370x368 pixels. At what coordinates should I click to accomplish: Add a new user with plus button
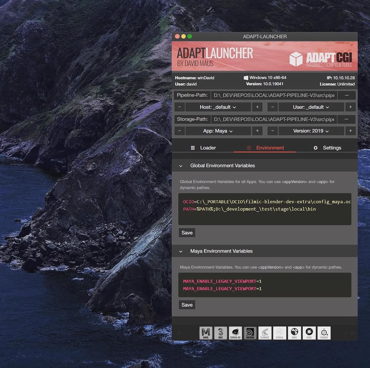(350, 107)
